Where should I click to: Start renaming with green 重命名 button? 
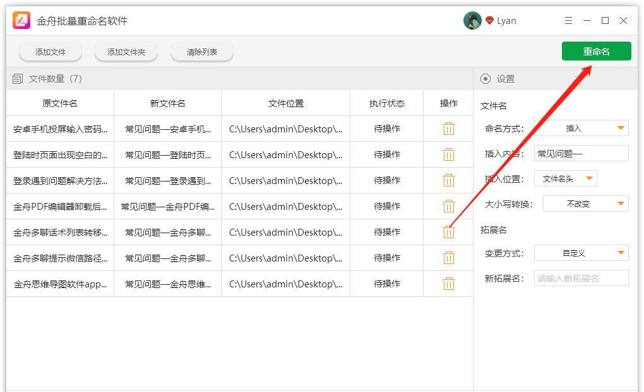(x=596, y=52)
